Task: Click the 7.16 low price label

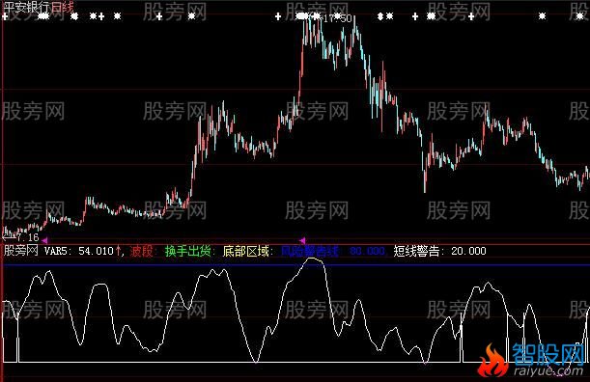Action: 27,237
